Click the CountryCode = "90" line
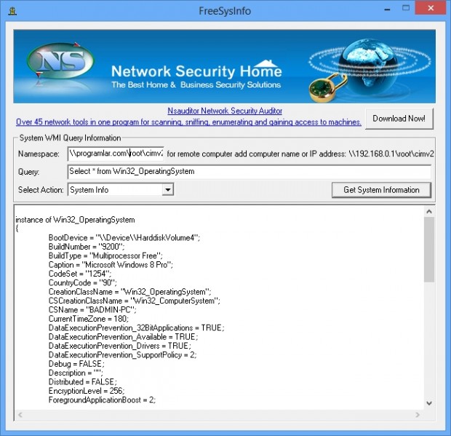Screen dimensions: 451x436 point(83,283)
